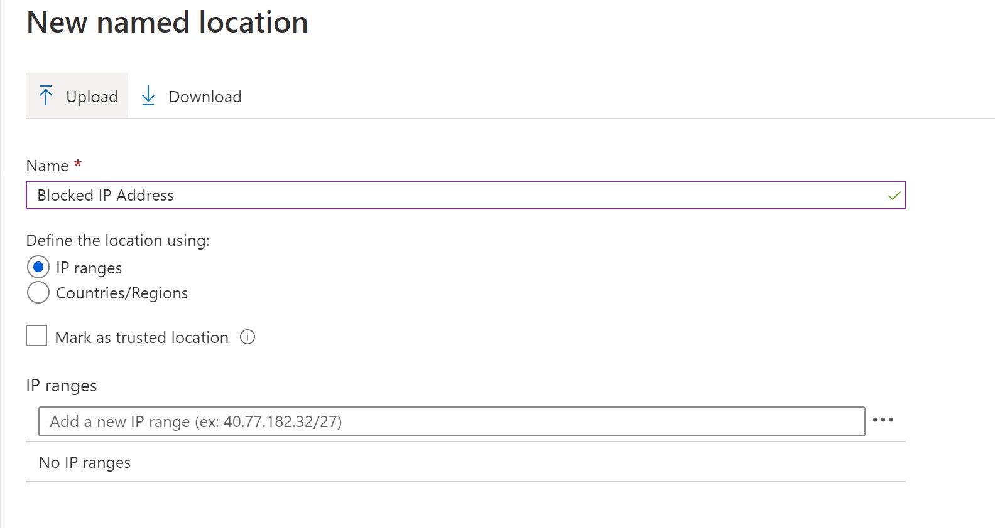Click the No IP ranges list row

tap(465, 462)
